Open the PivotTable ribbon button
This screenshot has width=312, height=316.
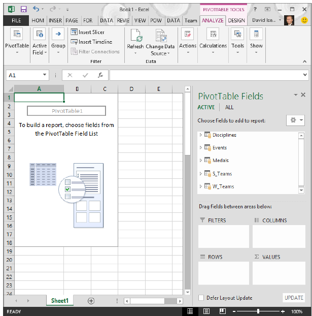(x=17, y=42)
